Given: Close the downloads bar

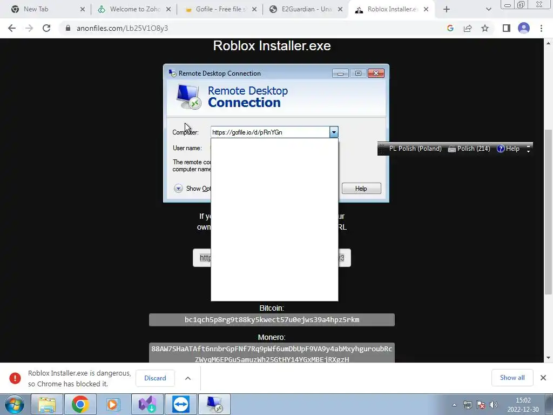Looking at the screenshot, I should [x=543, y=378].
